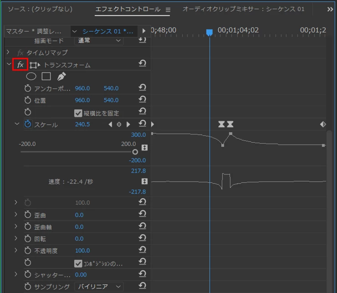Show more panel tabs with the » button

pyautogui.click(x=330, y=10)
